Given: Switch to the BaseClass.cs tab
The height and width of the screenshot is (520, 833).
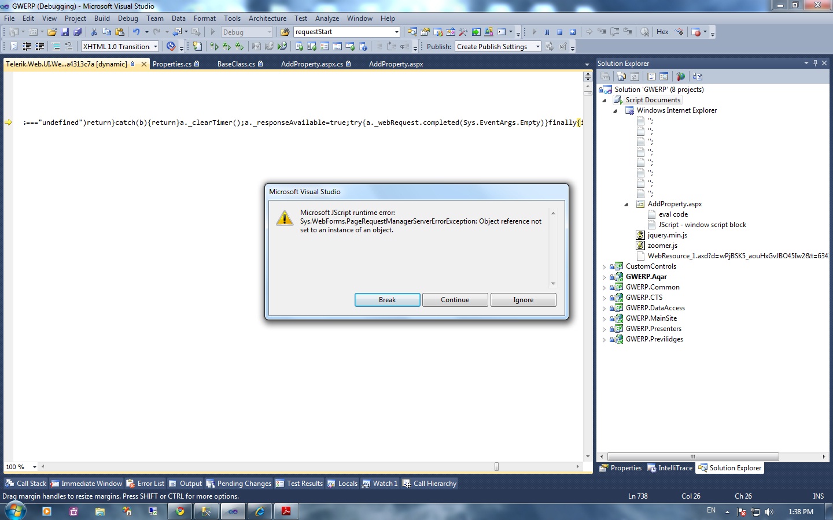Looking at the screenshot, I should tap(240, 64).
